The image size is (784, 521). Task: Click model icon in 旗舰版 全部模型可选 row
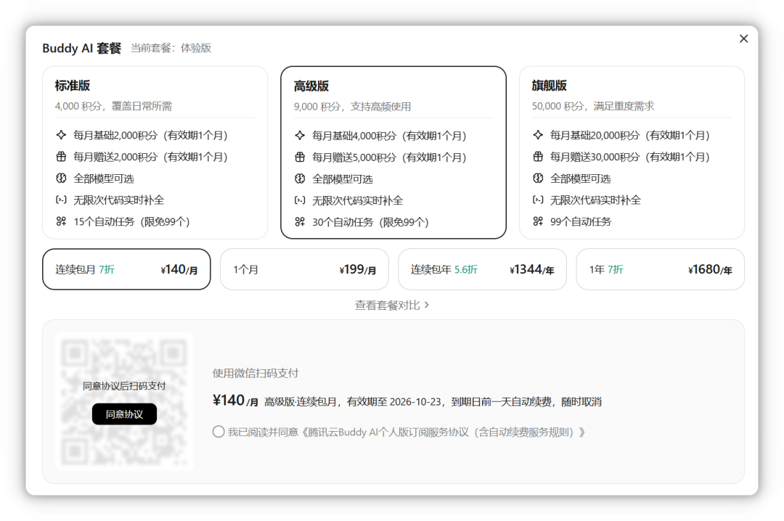coord(538,178)
